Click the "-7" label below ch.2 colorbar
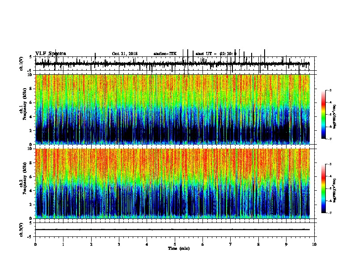 329,213
